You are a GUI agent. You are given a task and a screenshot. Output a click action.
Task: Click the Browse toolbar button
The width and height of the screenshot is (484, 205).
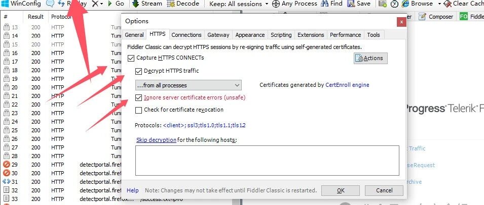(x=418, y=4)
